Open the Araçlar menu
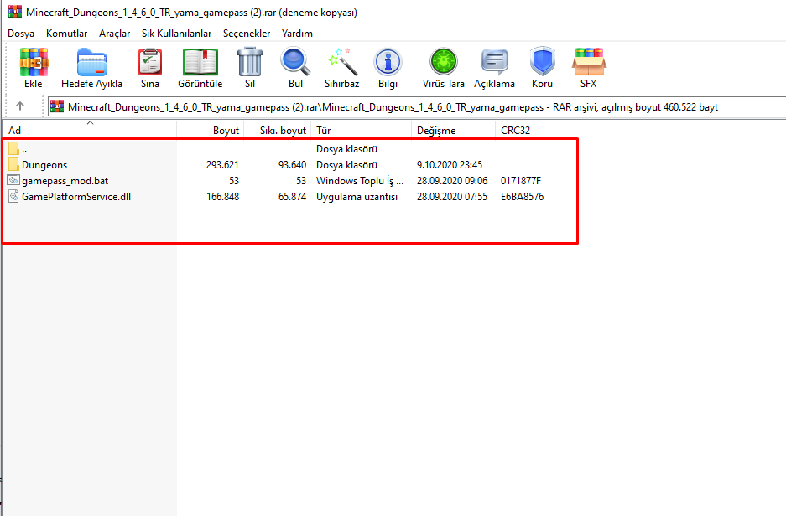The height and width of the screenshot is (516, 786). (x=114, y=33)
